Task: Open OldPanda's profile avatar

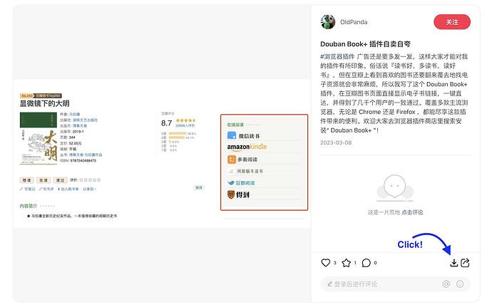Action: (x=328, y=22)
